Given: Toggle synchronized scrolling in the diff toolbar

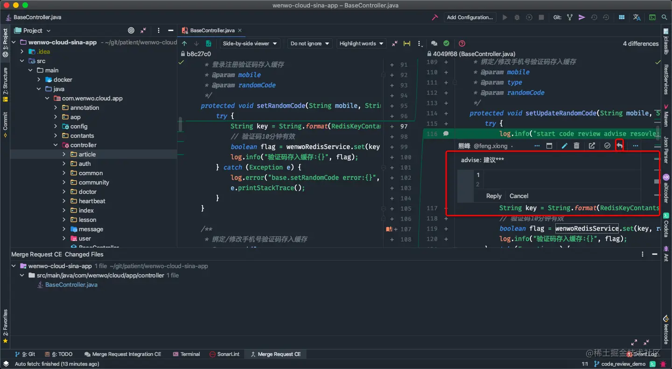Looking at the screenshot, I should pyautogui.click(x=406, y=43).
